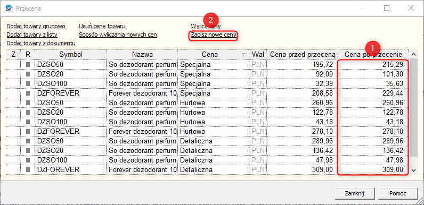Select the 215,29 price after markdown cell

(x=373, y=64)
